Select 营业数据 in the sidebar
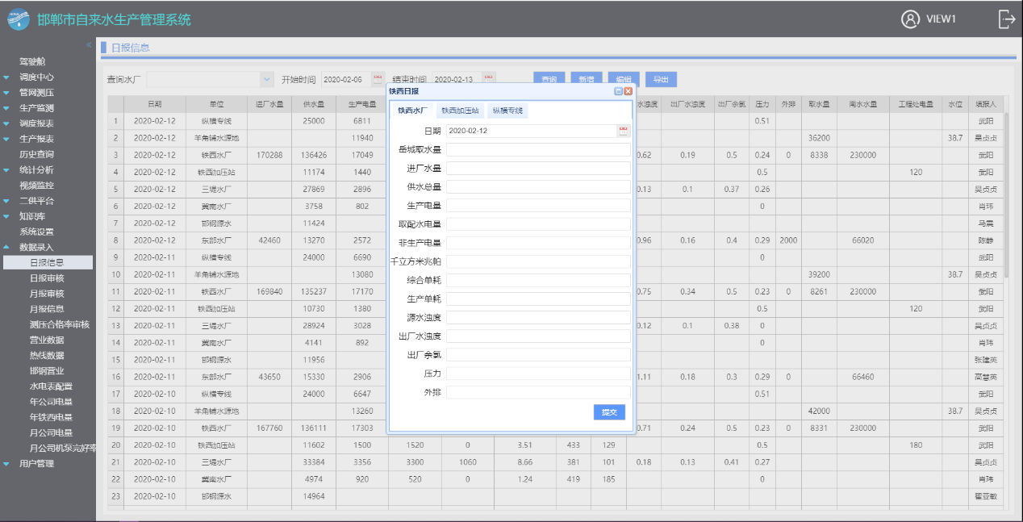Screen dimensions: 1023x522 (47, 340)
